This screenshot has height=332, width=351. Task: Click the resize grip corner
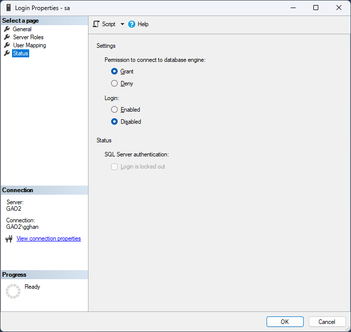pyautogui.click(x=348, y=329)
